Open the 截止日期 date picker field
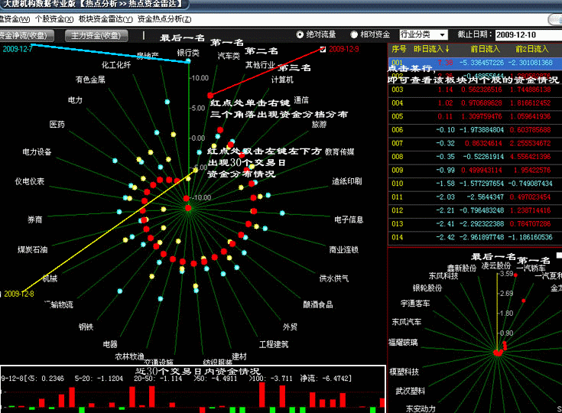The width and height of the screenshot is (562, 413). pyautogui.click(x=526, y=34)
